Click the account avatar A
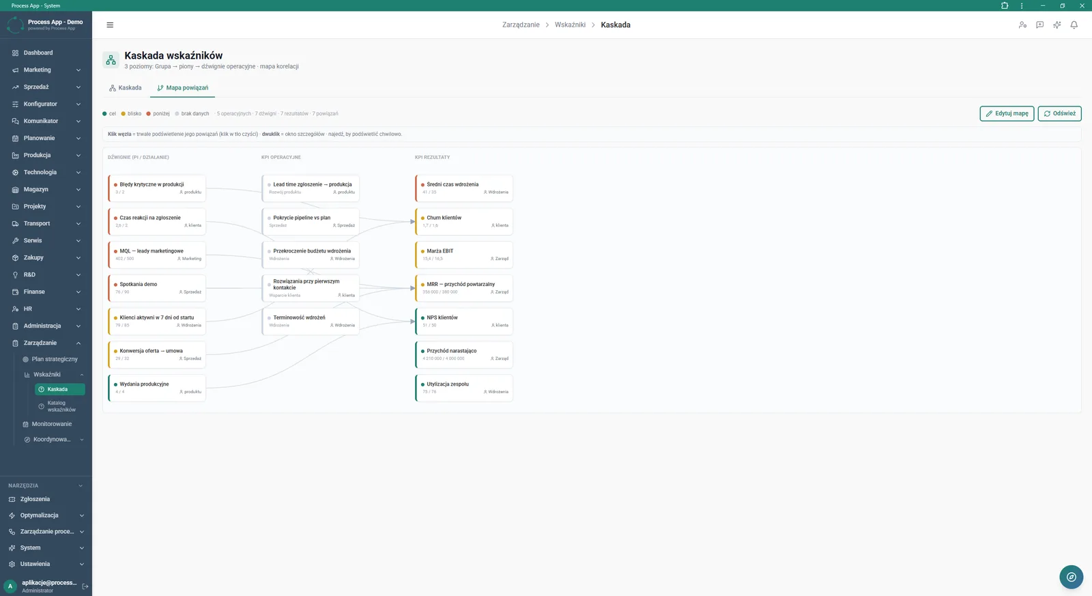Viewport: 1092px width, 596px height. (10, 586)
